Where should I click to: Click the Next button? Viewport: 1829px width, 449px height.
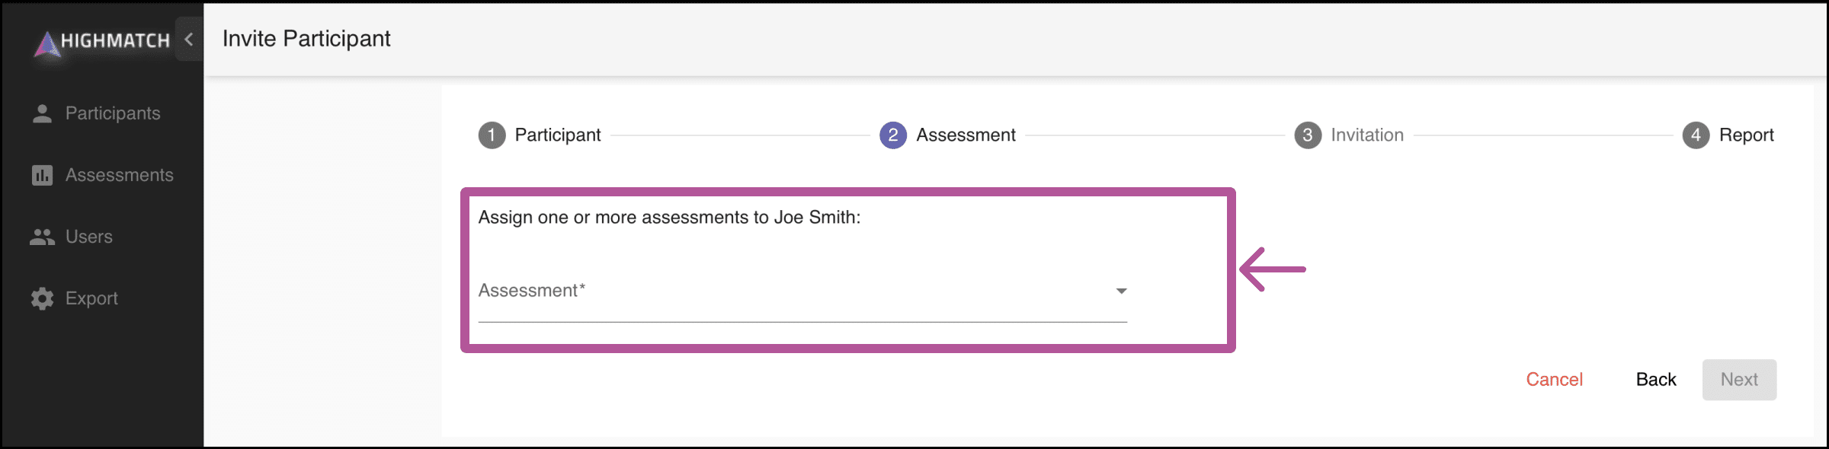(x=1739, y=380)
